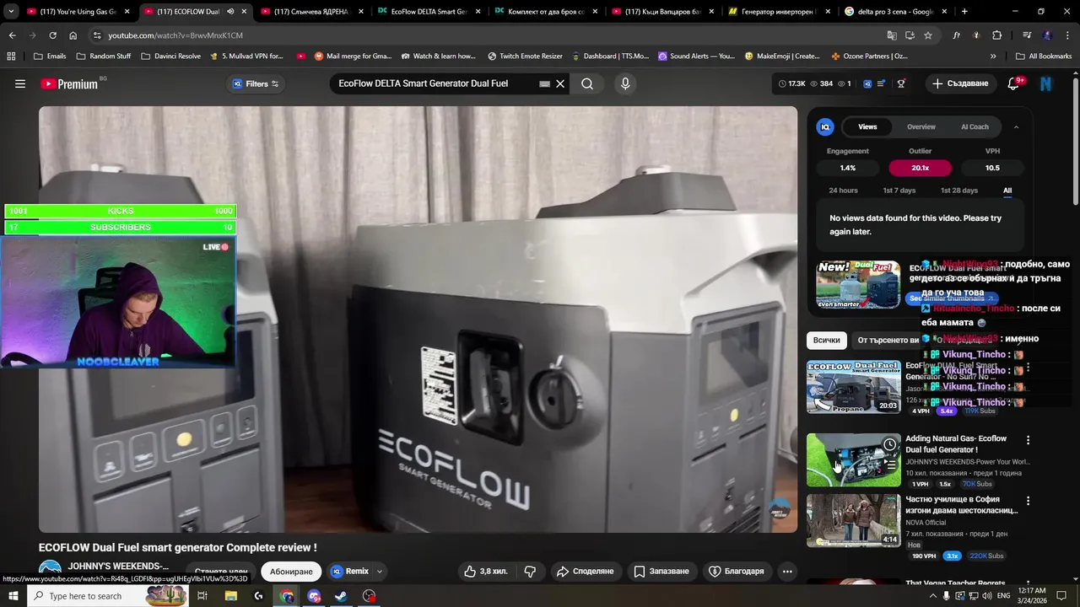This screenshot has width=1080, height=607.
Task: Open the Propane dual fuel video thumbnail
Action: (x=853, y=387)
